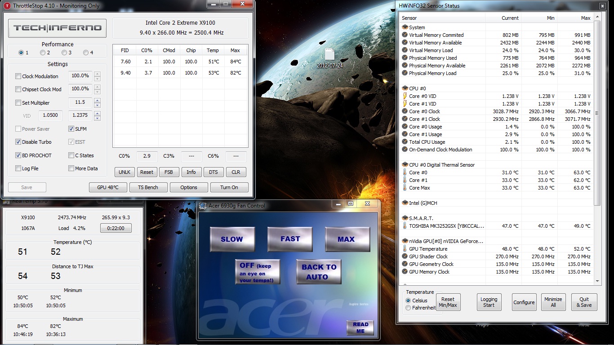
Task: Click the Core #1 Usage sensor icon
Action: tap(405, 134)
